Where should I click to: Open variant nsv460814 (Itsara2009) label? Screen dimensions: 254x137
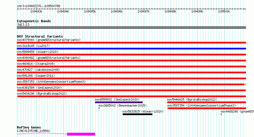click(x=36, y=64)
